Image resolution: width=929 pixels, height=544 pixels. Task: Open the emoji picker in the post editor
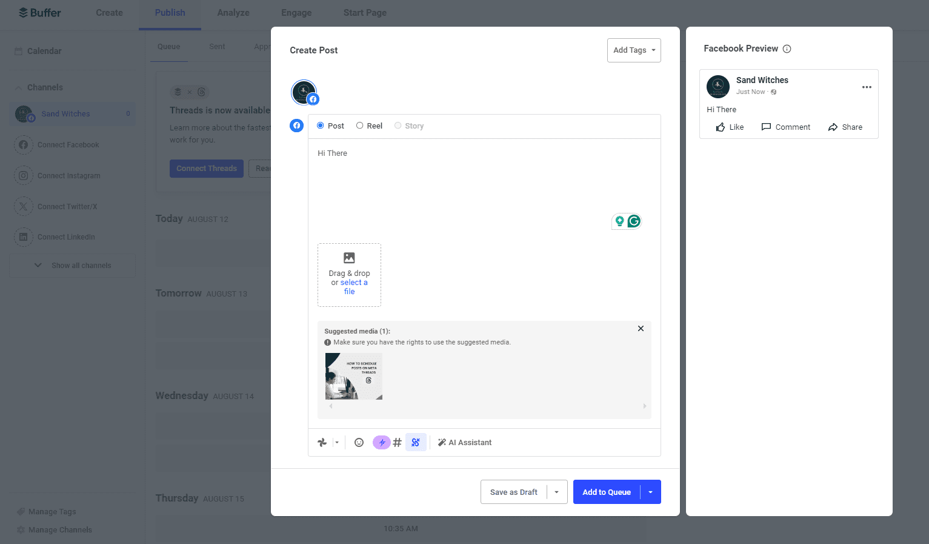click(359, 442)
